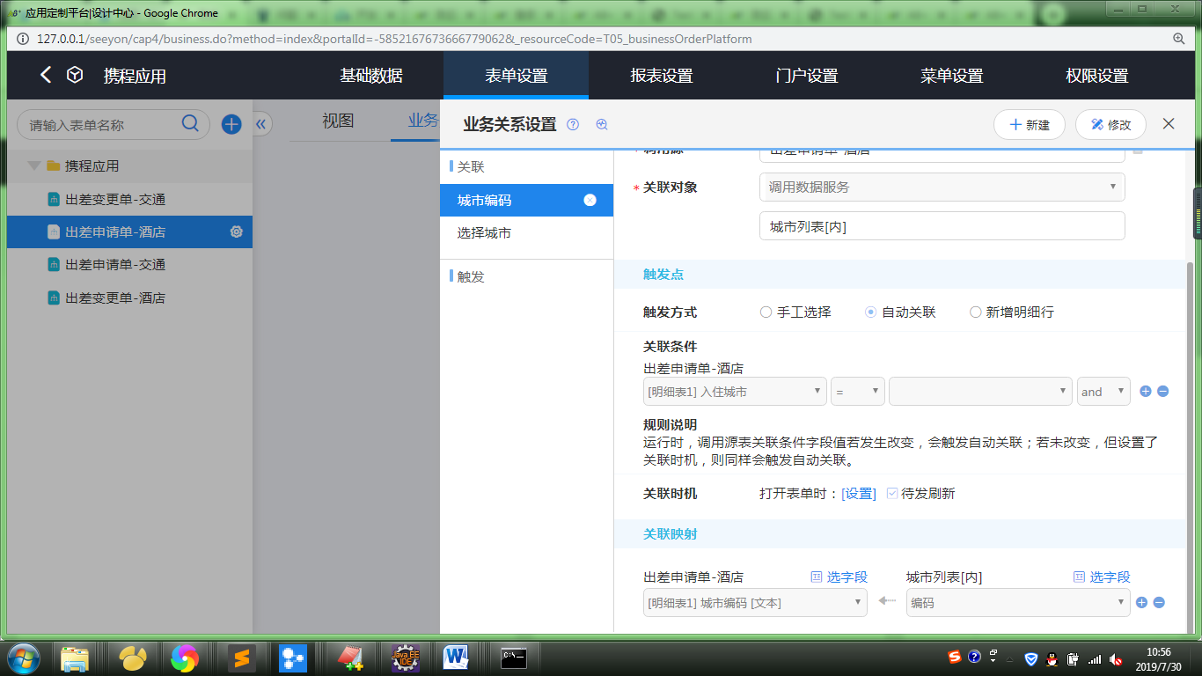
Task: Remove the field mapping row
Action: point(1159,602)
